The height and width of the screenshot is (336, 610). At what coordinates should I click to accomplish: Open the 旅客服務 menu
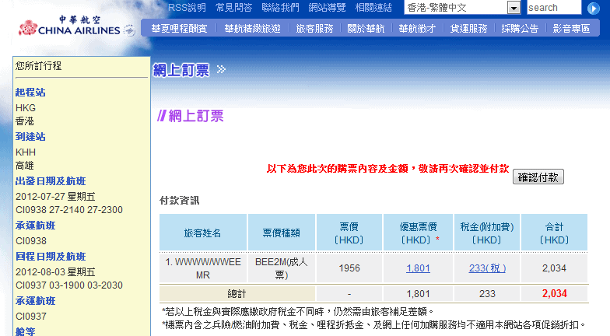[314, 29]
